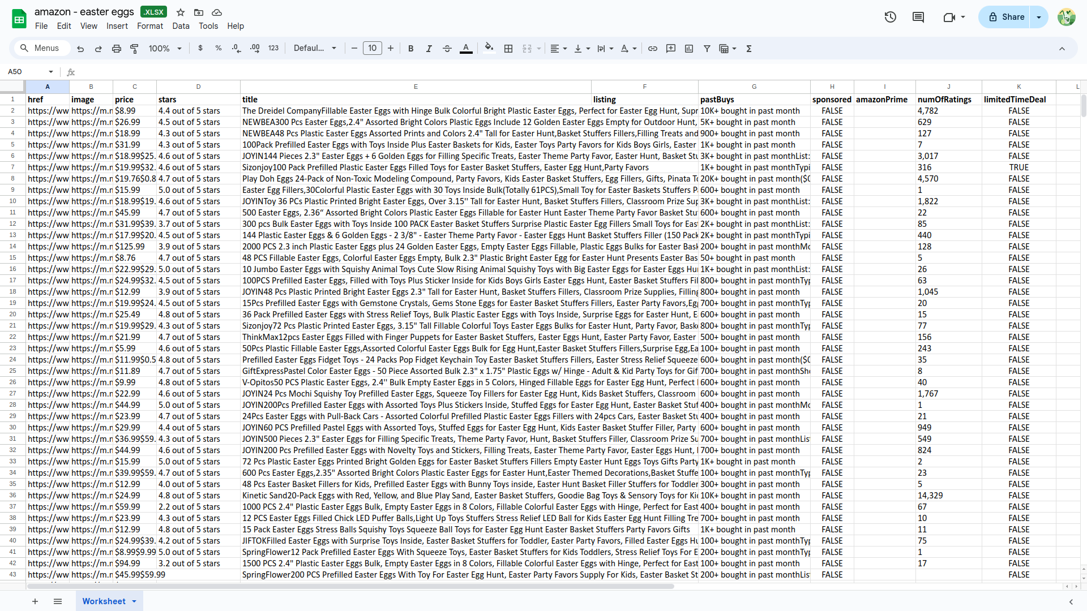Select the paint format tool

(x=134, y=49)
